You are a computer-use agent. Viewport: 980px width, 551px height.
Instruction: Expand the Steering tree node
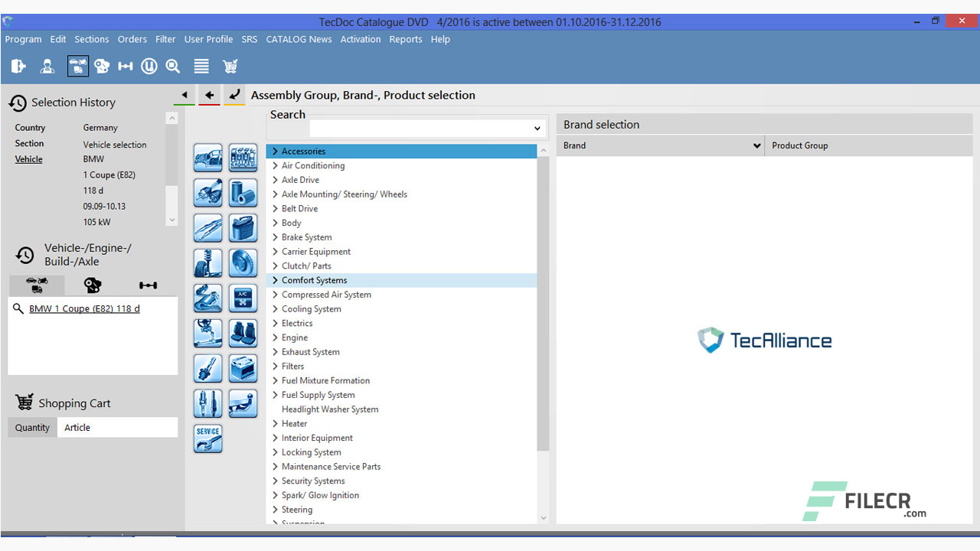click(x=275, y=510)
